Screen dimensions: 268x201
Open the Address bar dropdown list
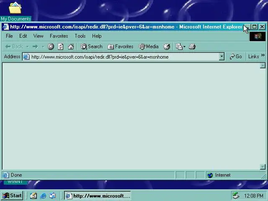click(222, 57)
